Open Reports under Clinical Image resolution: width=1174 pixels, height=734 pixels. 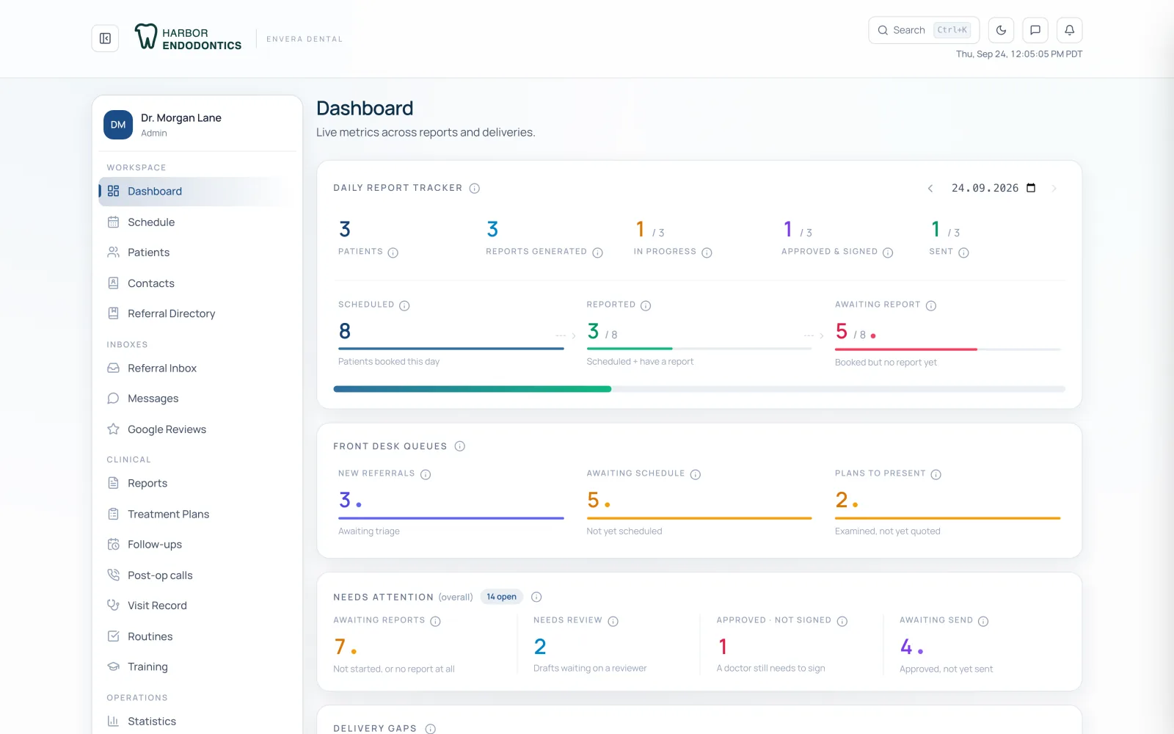(x=195, y=483)
